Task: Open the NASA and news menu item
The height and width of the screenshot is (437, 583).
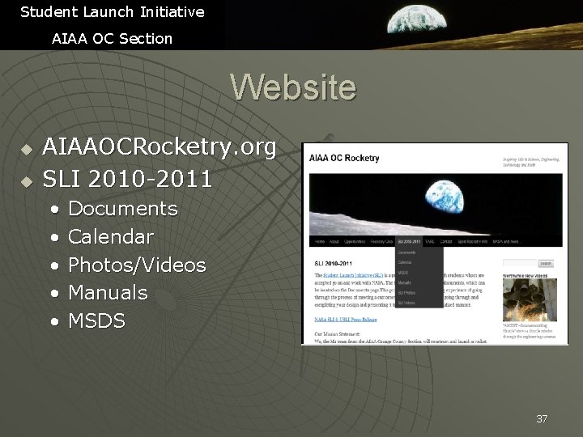Action: pyautogui.click(x=505, y=241)
